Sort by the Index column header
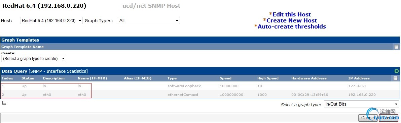The image size is (401, 123). 7,78
